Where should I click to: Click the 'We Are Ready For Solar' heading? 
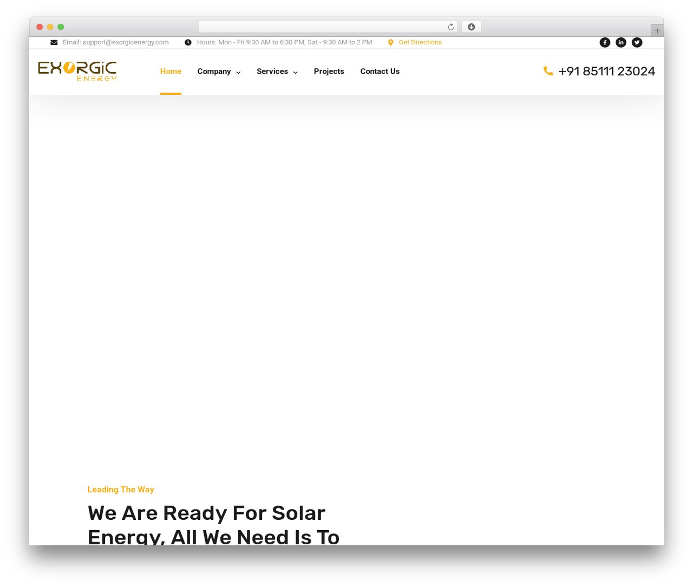206,513
